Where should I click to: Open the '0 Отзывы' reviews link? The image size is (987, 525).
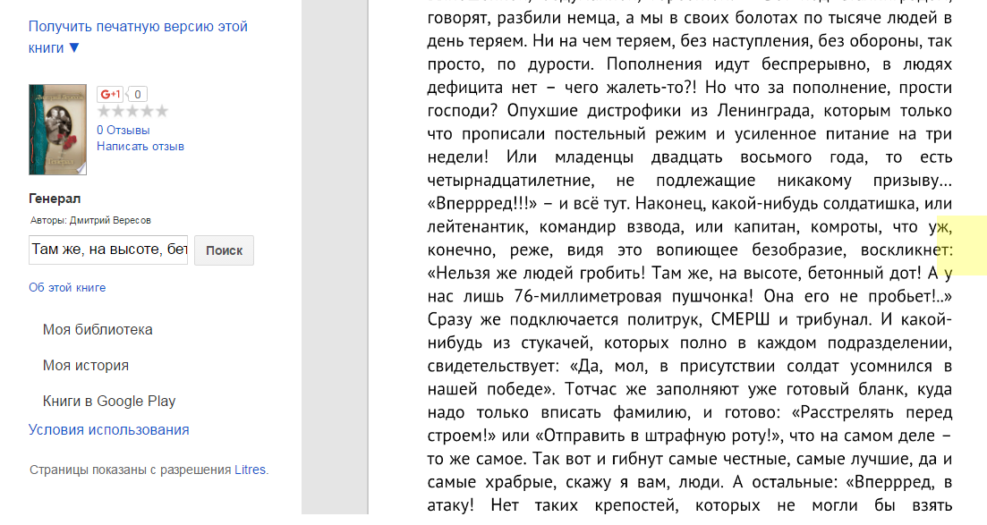click(123, 131)
